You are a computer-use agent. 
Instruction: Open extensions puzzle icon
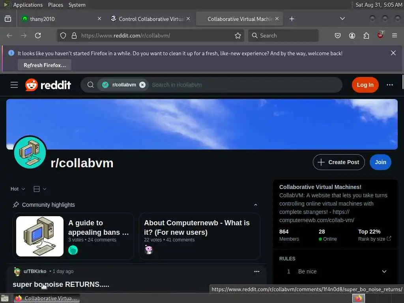(366, 36)
